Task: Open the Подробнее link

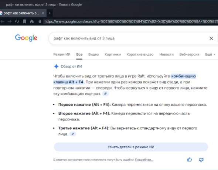Action: pos(144,160)
